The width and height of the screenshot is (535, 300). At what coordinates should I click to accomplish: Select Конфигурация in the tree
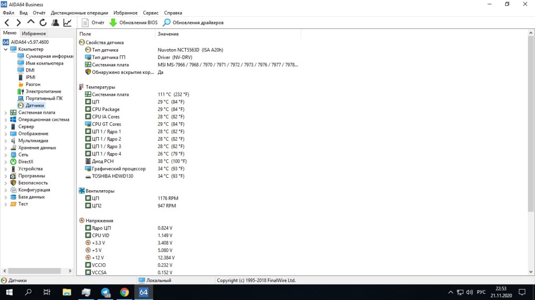pyautogui.click(x=34, y=190)
